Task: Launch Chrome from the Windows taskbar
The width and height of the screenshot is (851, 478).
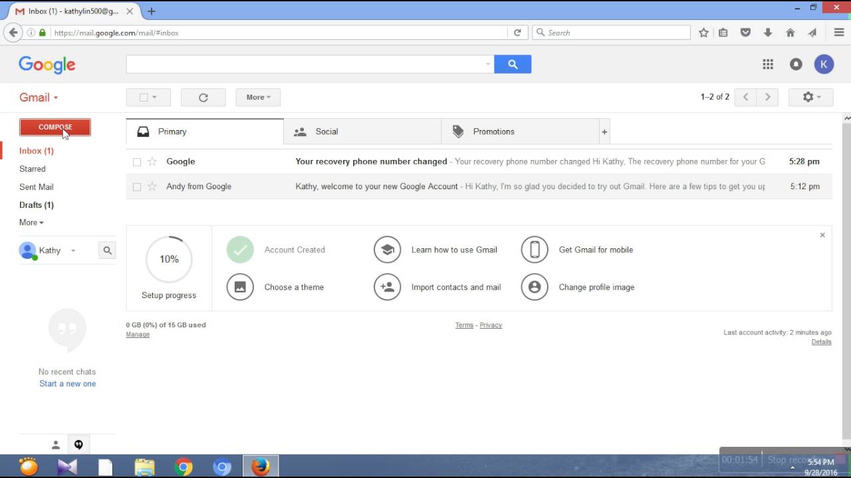Action: [x=184, y=467]
